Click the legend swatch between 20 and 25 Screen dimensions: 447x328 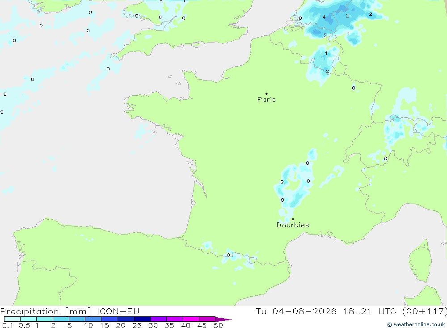point(126,319)
